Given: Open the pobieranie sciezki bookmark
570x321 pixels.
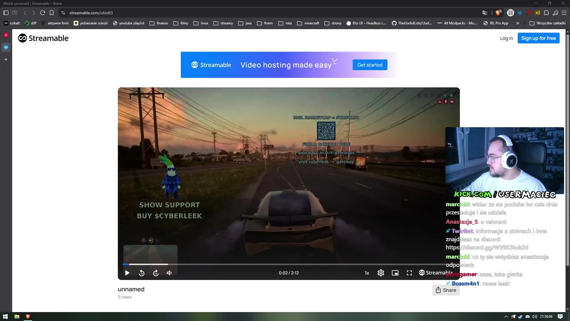Looking at the screenshot, I should coord(91,23).
